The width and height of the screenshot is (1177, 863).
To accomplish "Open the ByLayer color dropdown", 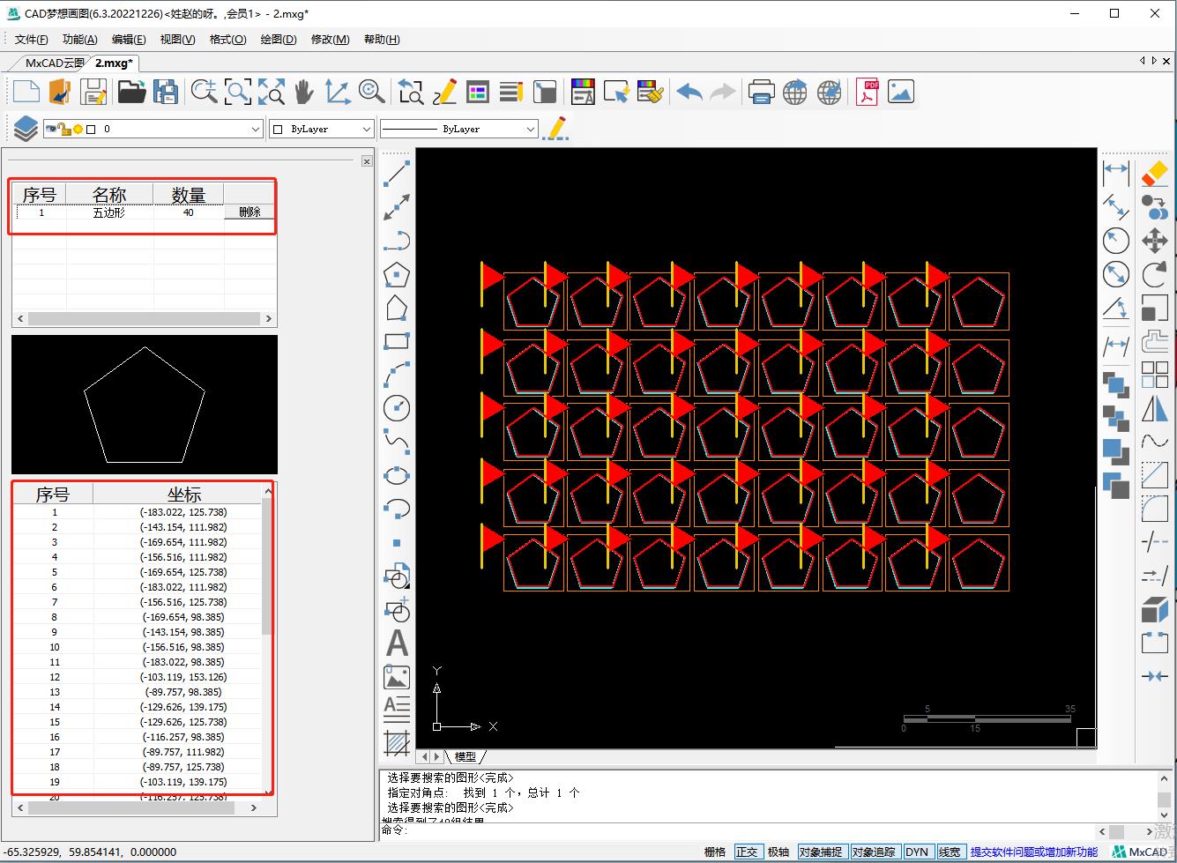I will coord(322,129).
